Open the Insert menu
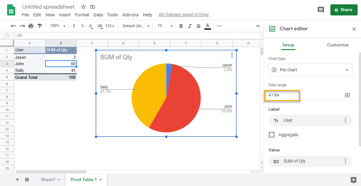361x186 pixels. tap(65, 15)
